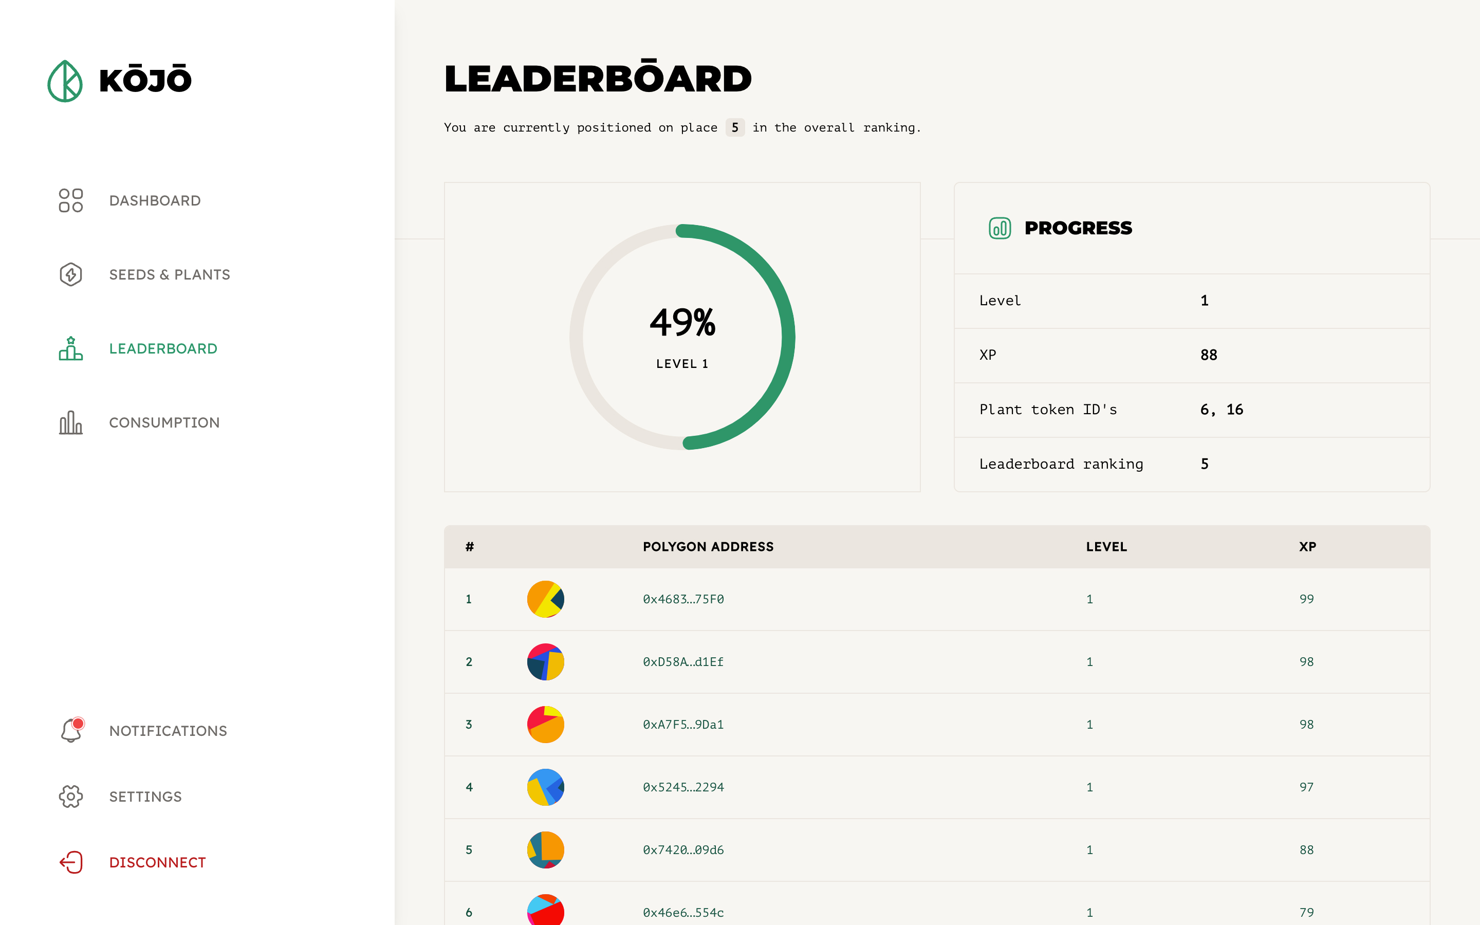This screenshot has width=1480, height=925.
Task: Click avatar for address 0xD58A...d1Ef
Action: pos(546,662)
